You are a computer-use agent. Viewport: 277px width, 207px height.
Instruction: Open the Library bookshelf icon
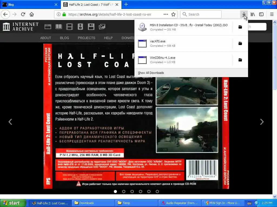click(x=253, y=14)
